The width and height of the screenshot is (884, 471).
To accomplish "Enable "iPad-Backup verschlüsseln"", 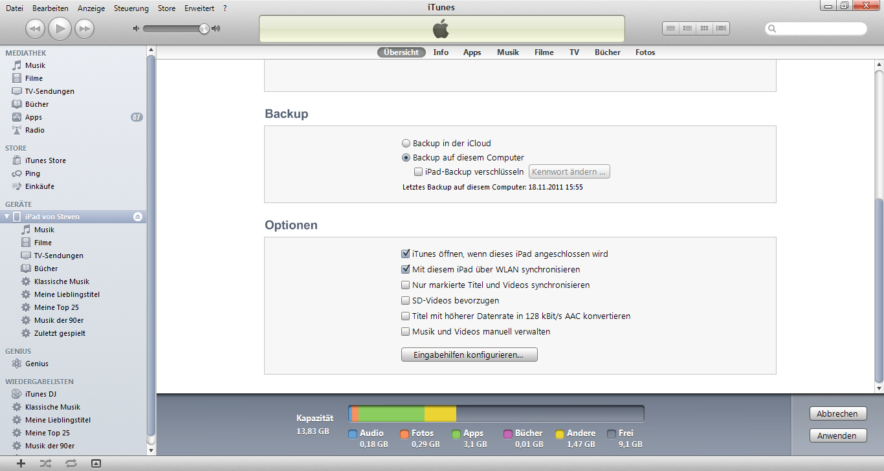I will pyautogui.click(x=419, y=171).
